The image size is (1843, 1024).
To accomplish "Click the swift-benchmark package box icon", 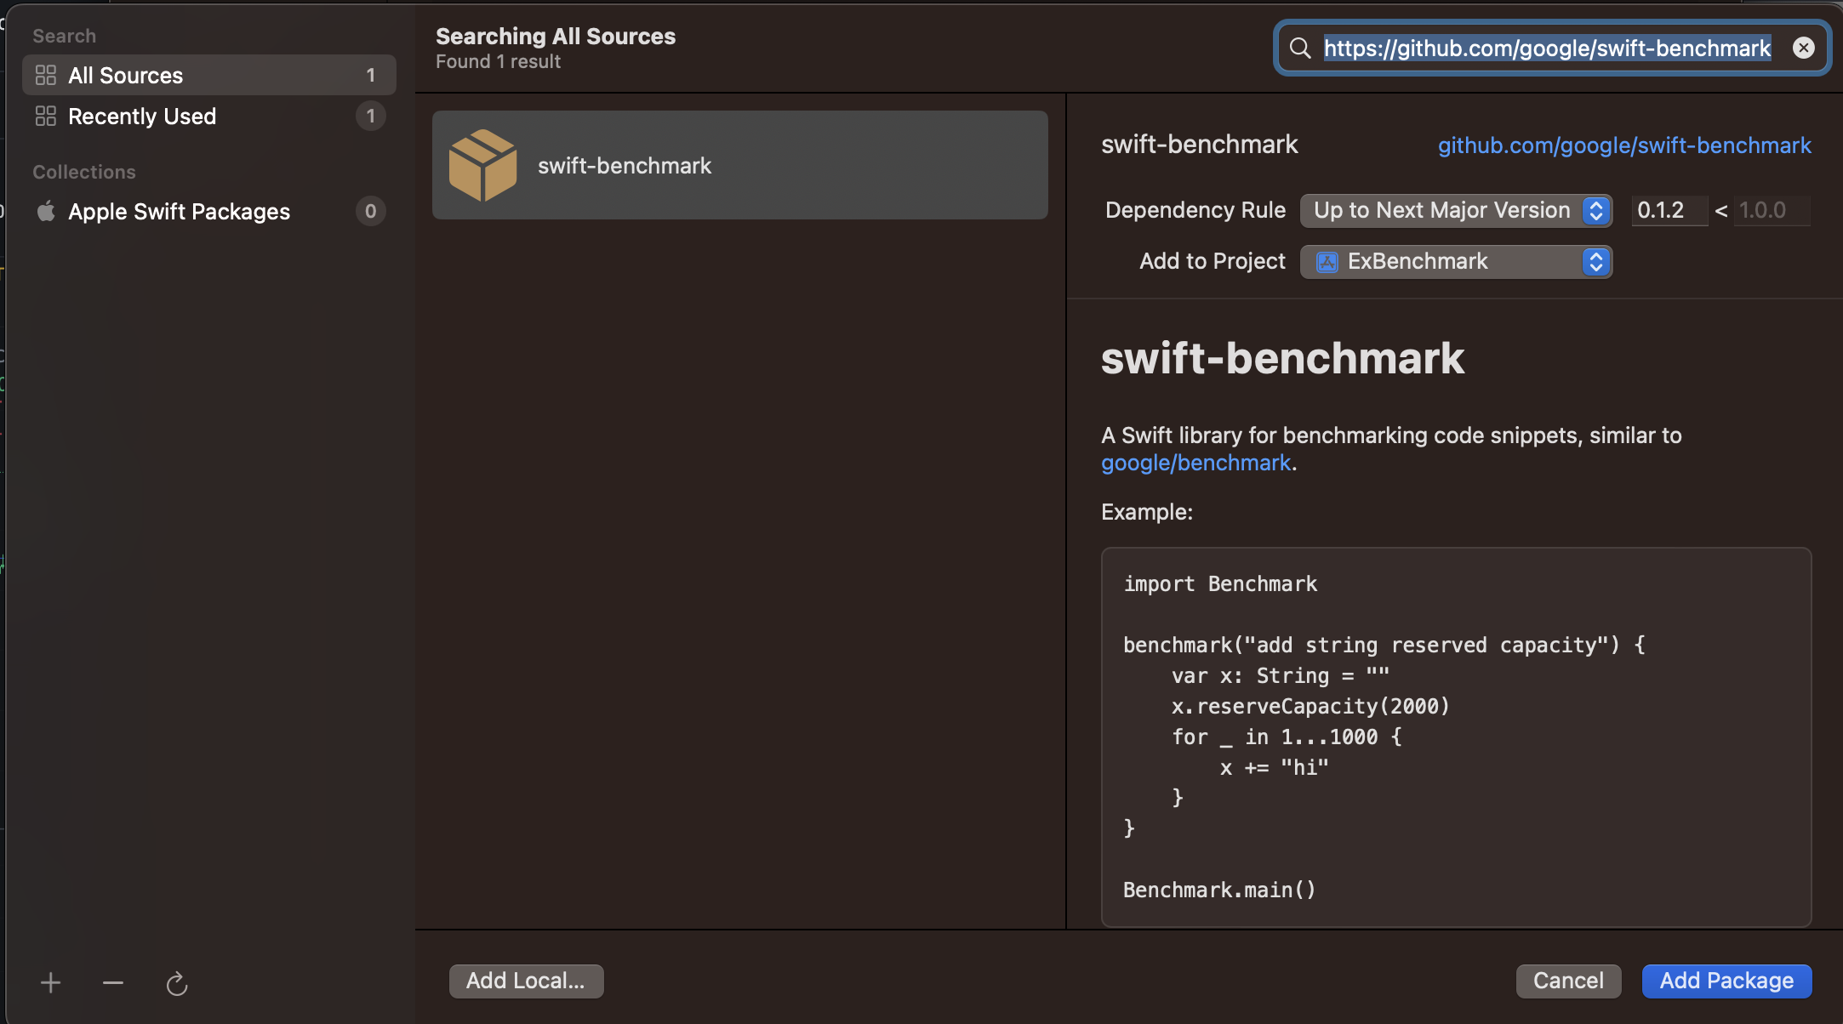I will point(482,165).
